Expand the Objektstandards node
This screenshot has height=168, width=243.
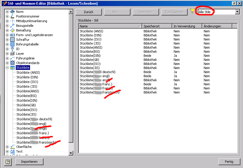pyautogui.click(x=7, y=63)
